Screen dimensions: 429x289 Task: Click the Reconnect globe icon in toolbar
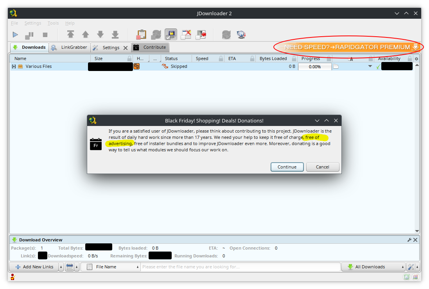[241, 35]
